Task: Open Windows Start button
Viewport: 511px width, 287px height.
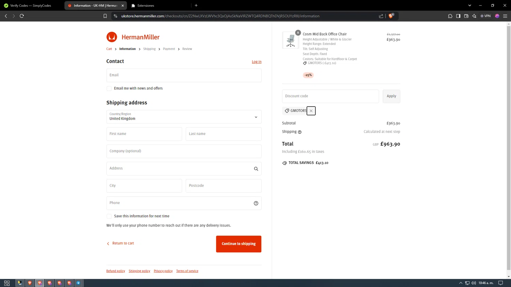Action: (7, 283)
